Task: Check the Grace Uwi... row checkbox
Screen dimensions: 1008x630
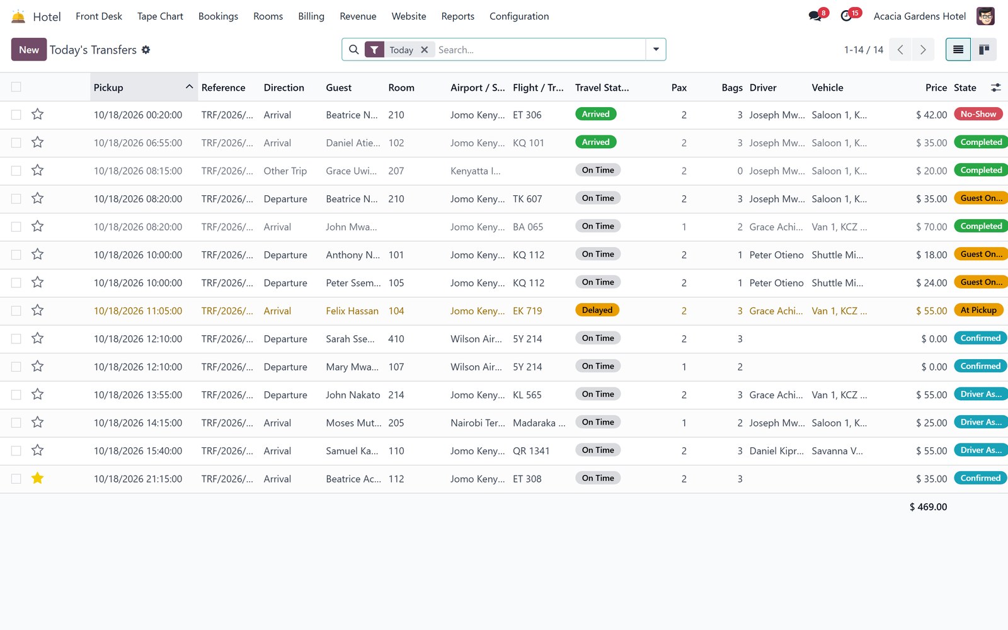Action: coord(16,171)
